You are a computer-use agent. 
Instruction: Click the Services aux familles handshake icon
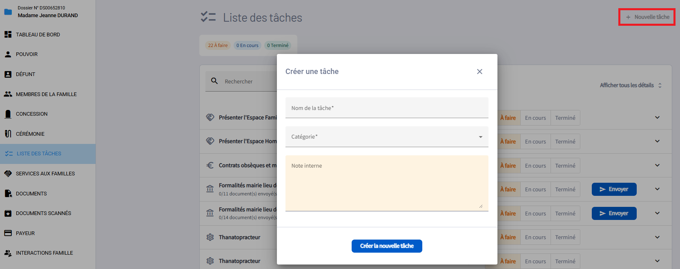(x=8, y=174)
